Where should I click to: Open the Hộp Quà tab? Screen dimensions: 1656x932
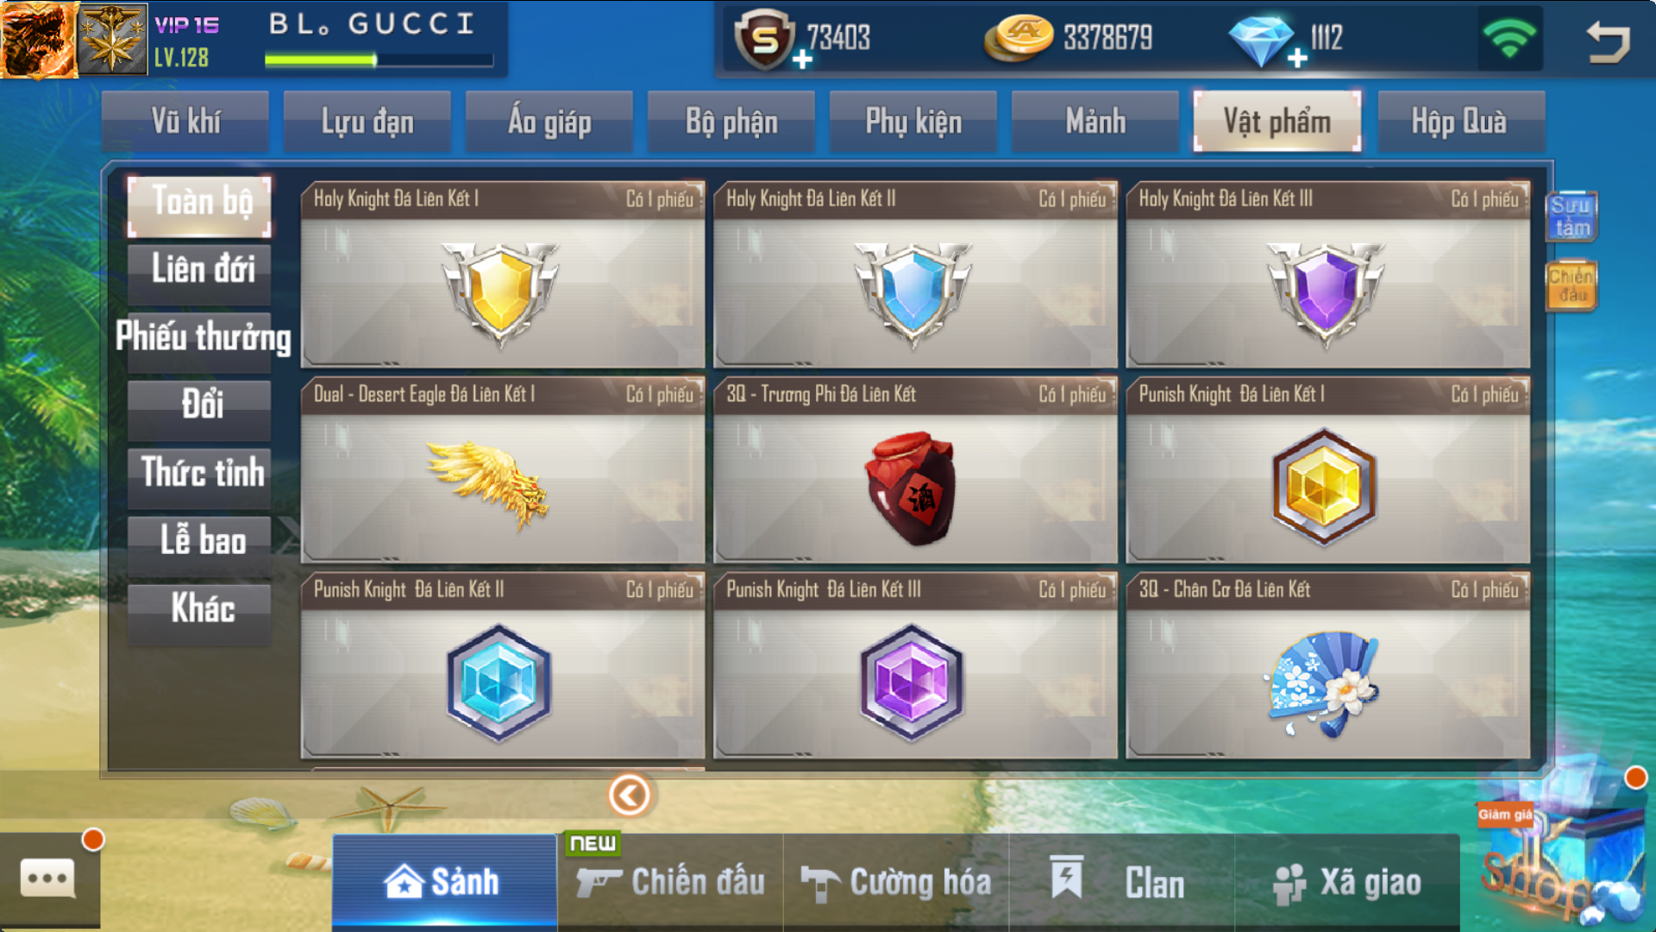pyautogui.click(x=1459, y=122)
